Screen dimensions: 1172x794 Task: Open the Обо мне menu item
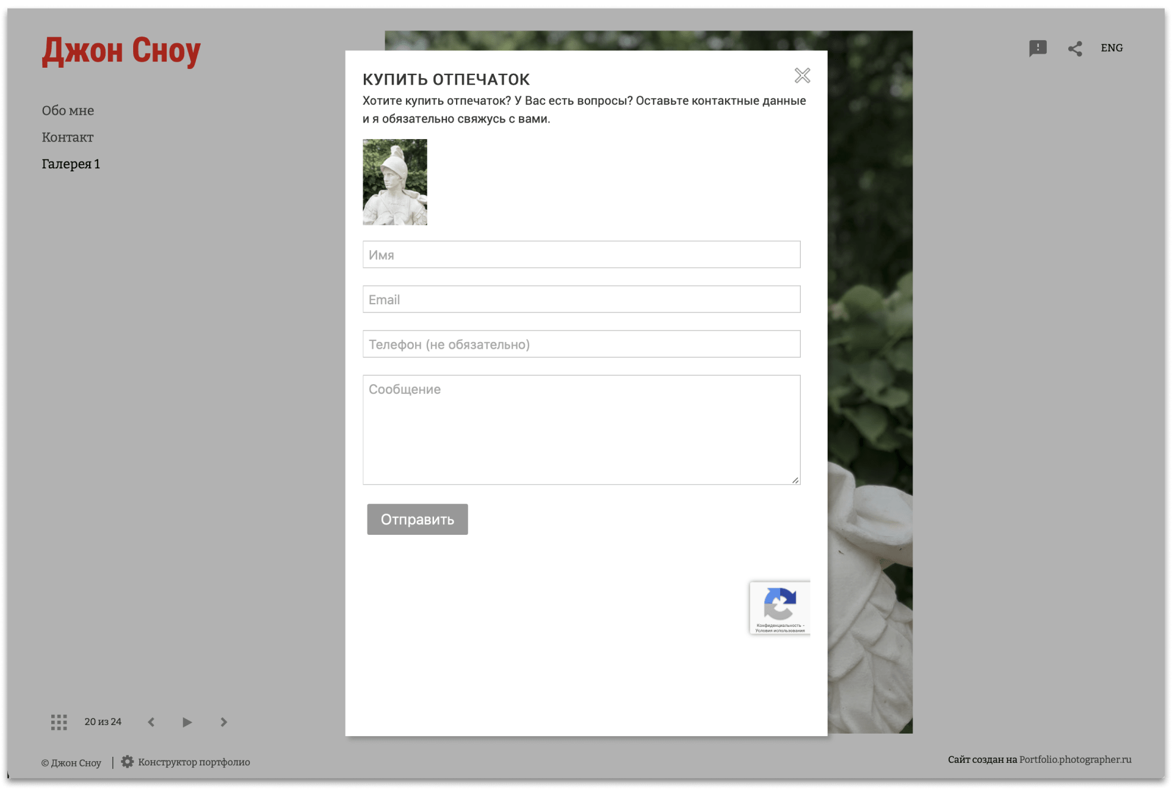[x=68, y=110]
